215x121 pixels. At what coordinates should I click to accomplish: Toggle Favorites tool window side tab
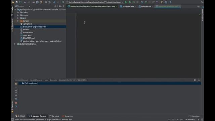coord(12,107)
